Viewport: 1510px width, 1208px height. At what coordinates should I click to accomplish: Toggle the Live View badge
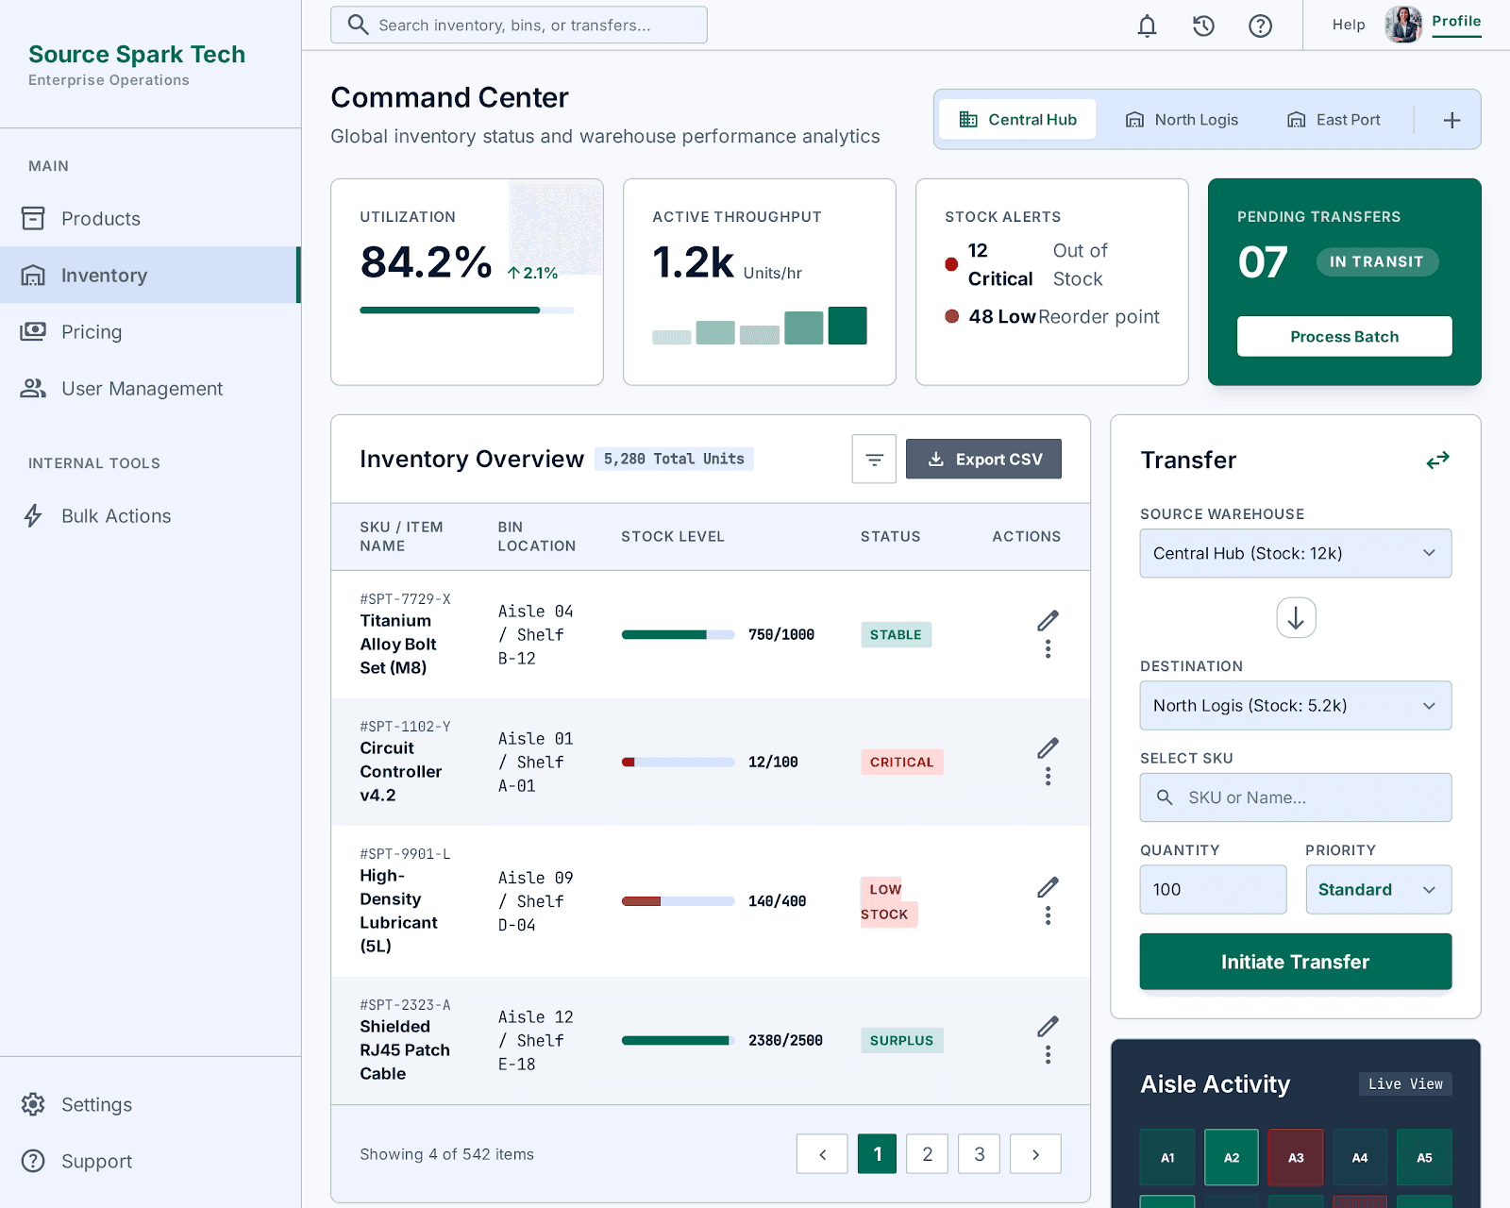point(1405,1084)
